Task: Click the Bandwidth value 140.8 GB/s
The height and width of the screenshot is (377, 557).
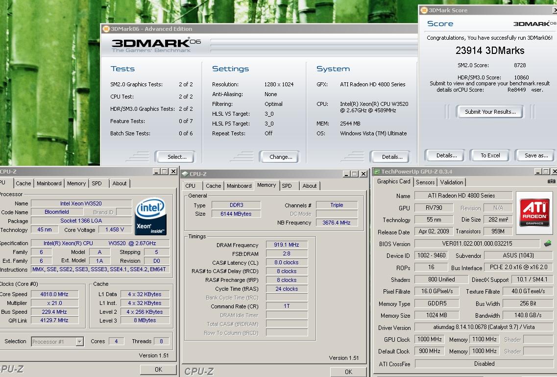Action: pos(528,315)
